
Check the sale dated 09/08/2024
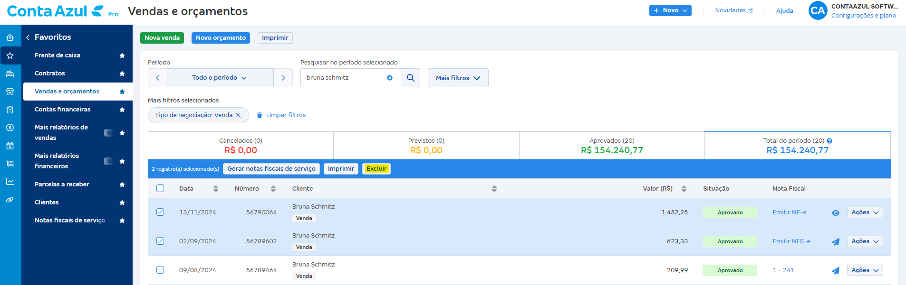click(x=160, y=270)
